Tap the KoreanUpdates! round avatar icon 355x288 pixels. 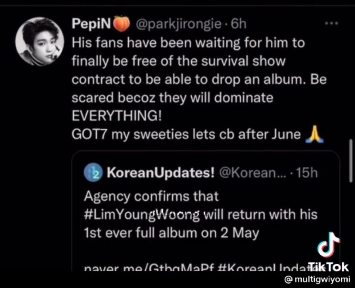(93, 173)
